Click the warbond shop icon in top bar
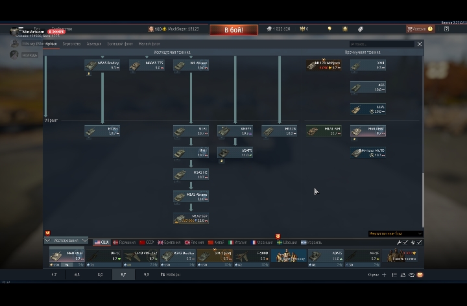The image size is (467, 306). tap(345, 29)
